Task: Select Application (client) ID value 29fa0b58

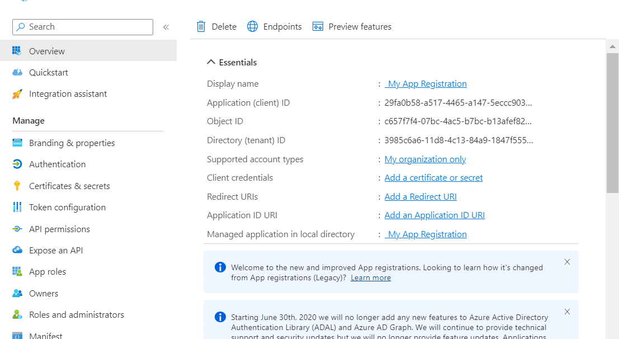Action: [x=459, y=103]
